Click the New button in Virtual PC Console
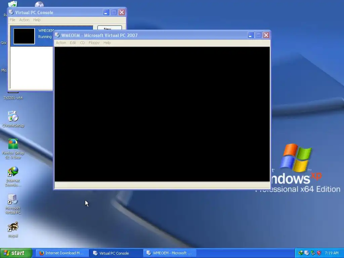This screenshot has height=258, width=344. tap(110, 28)
